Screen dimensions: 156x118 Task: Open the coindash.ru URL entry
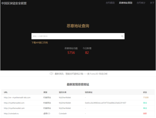11,114
